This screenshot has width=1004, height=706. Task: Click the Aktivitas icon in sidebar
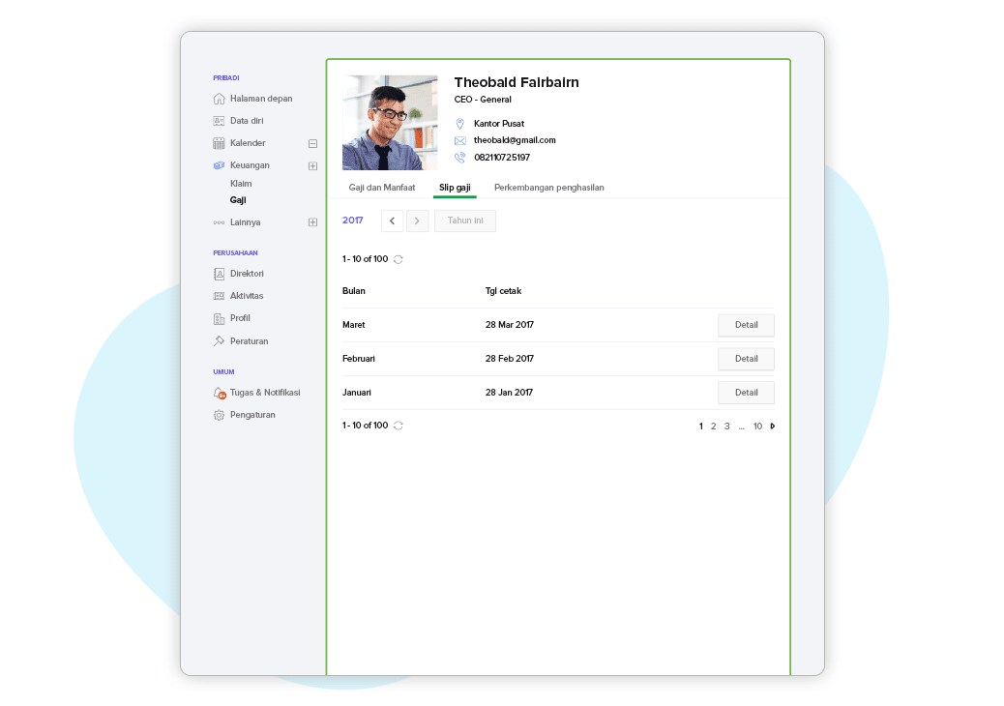[219, 296]
